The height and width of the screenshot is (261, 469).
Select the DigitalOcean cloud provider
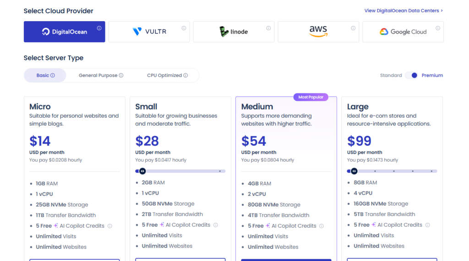64,32
